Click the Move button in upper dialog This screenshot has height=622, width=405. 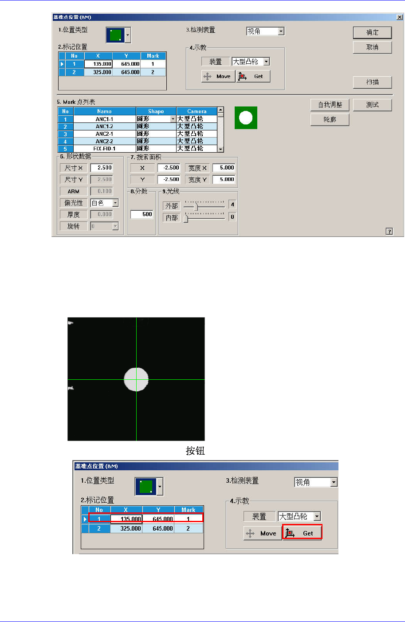coord(218,76)
